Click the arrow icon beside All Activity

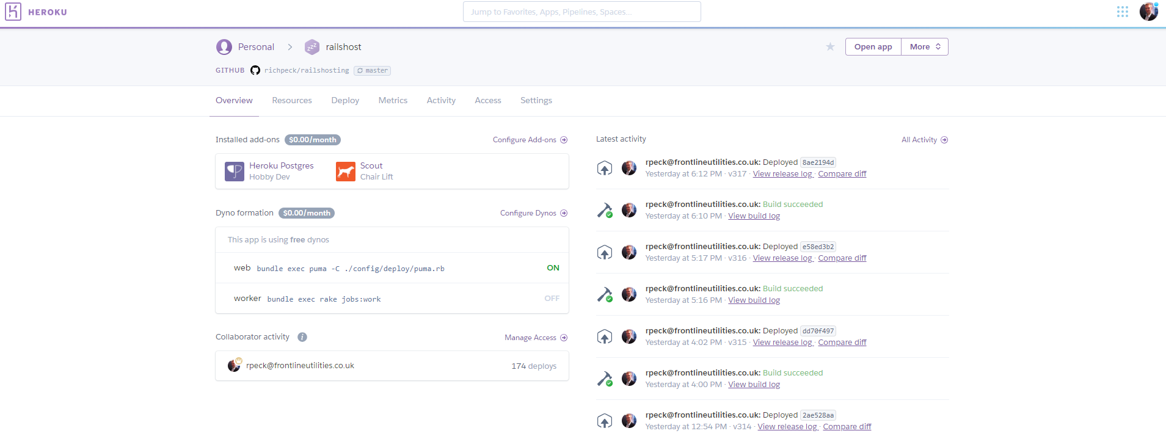point(944,140)
